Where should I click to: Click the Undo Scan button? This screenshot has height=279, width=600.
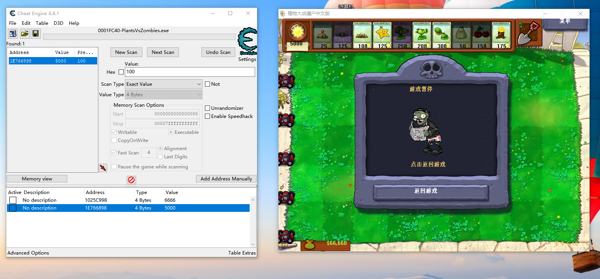(x=218, y=52)
